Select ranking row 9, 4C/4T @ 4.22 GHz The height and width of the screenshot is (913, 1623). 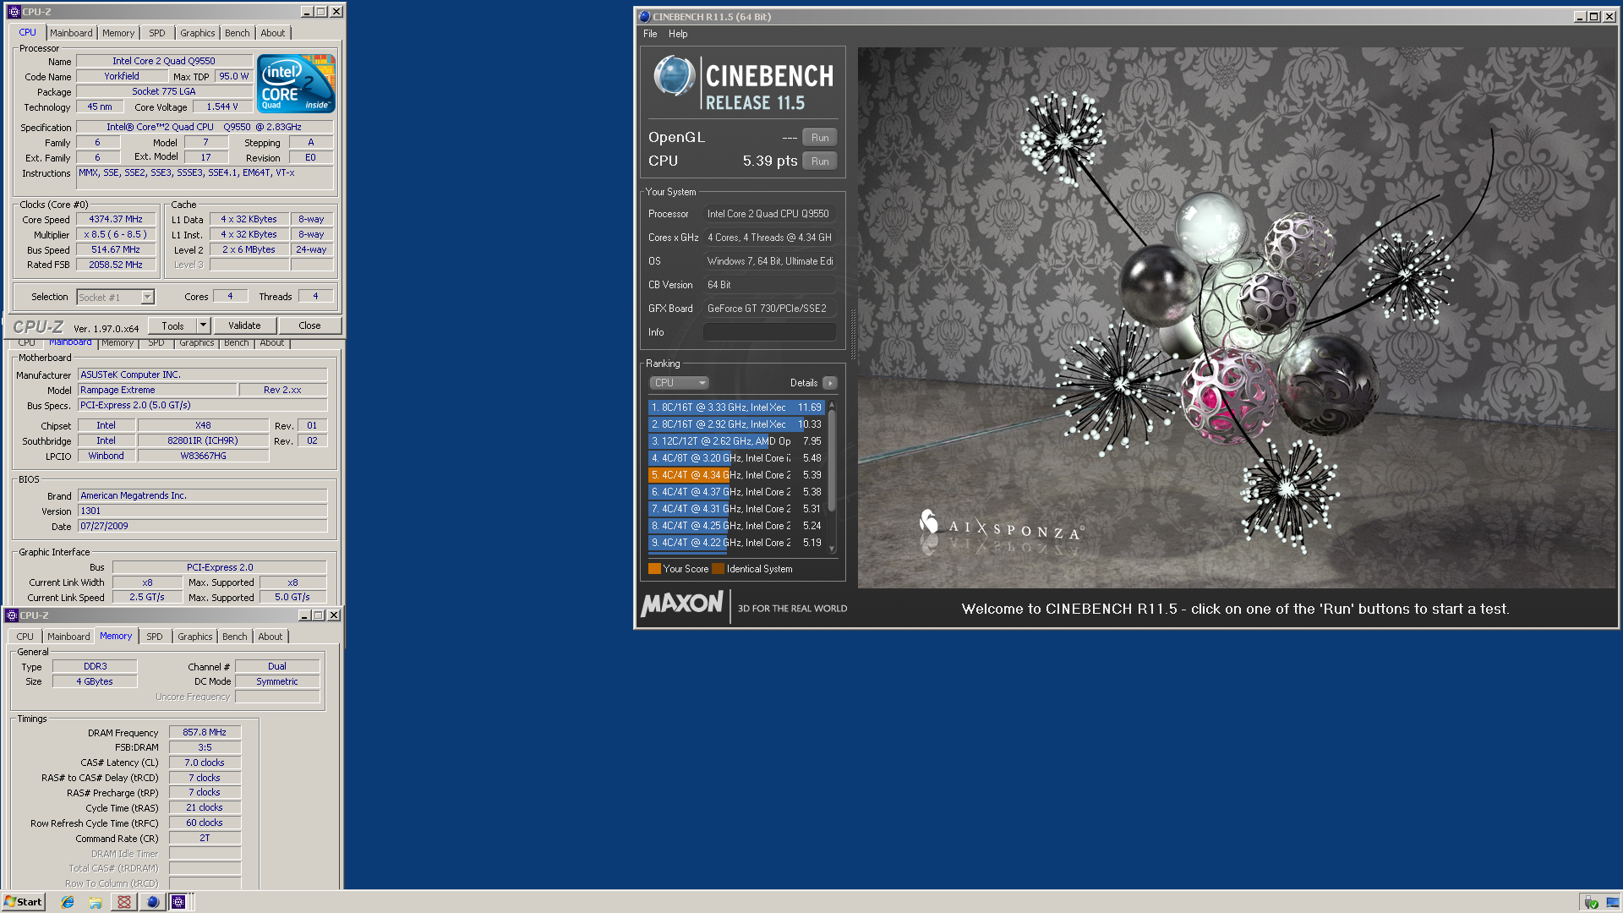(735, 543)
